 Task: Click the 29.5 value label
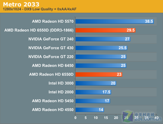(131, 30)
